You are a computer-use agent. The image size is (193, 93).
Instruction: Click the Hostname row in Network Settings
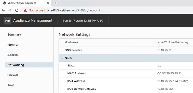click(126, 42)
